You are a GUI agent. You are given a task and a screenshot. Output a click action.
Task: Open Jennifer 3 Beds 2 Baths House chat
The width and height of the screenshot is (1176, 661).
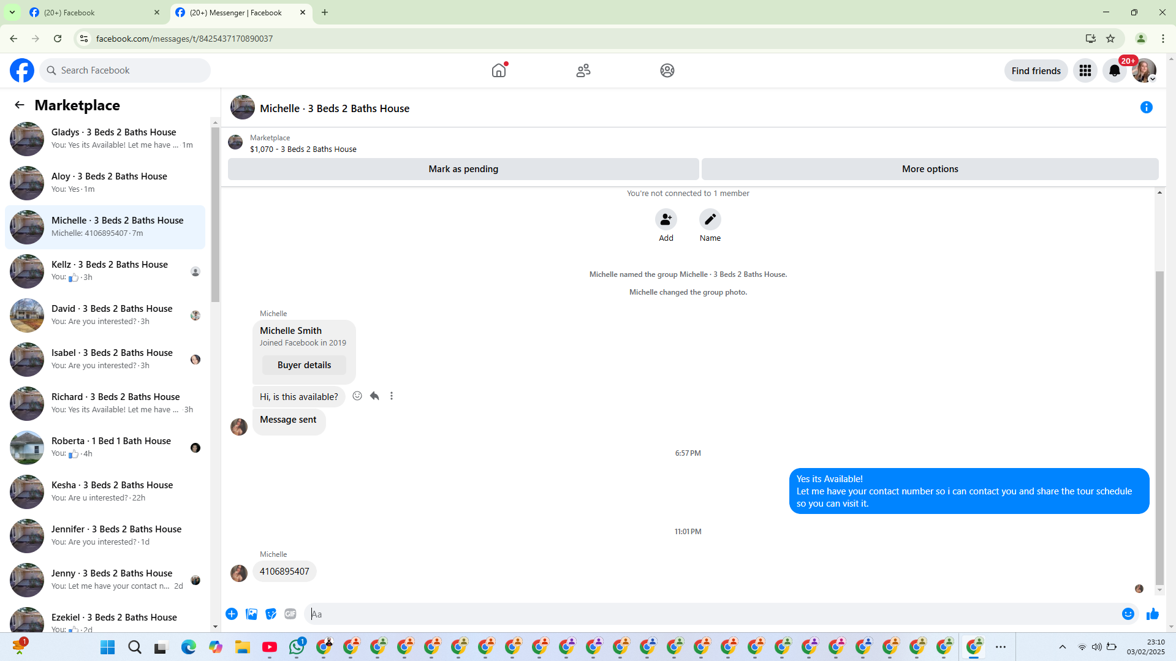(x=105, y=535)
